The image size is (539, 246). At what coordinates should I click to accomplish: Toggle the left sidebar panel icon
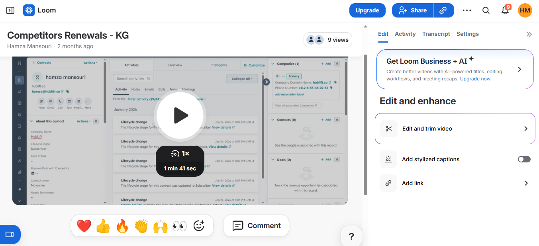click(10, 10)
